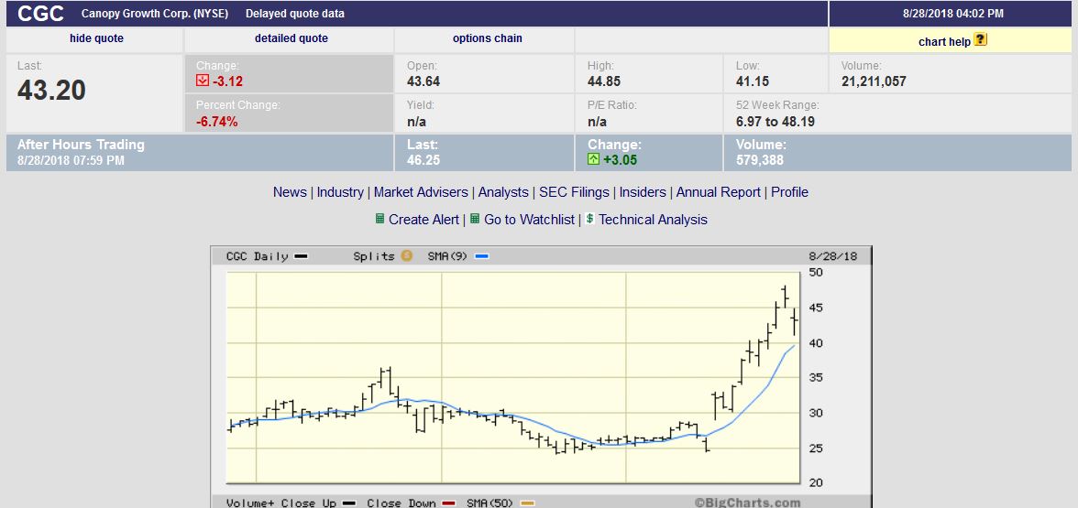
Task: Click the red Close Down legend swatch
Action: point(448,503)
